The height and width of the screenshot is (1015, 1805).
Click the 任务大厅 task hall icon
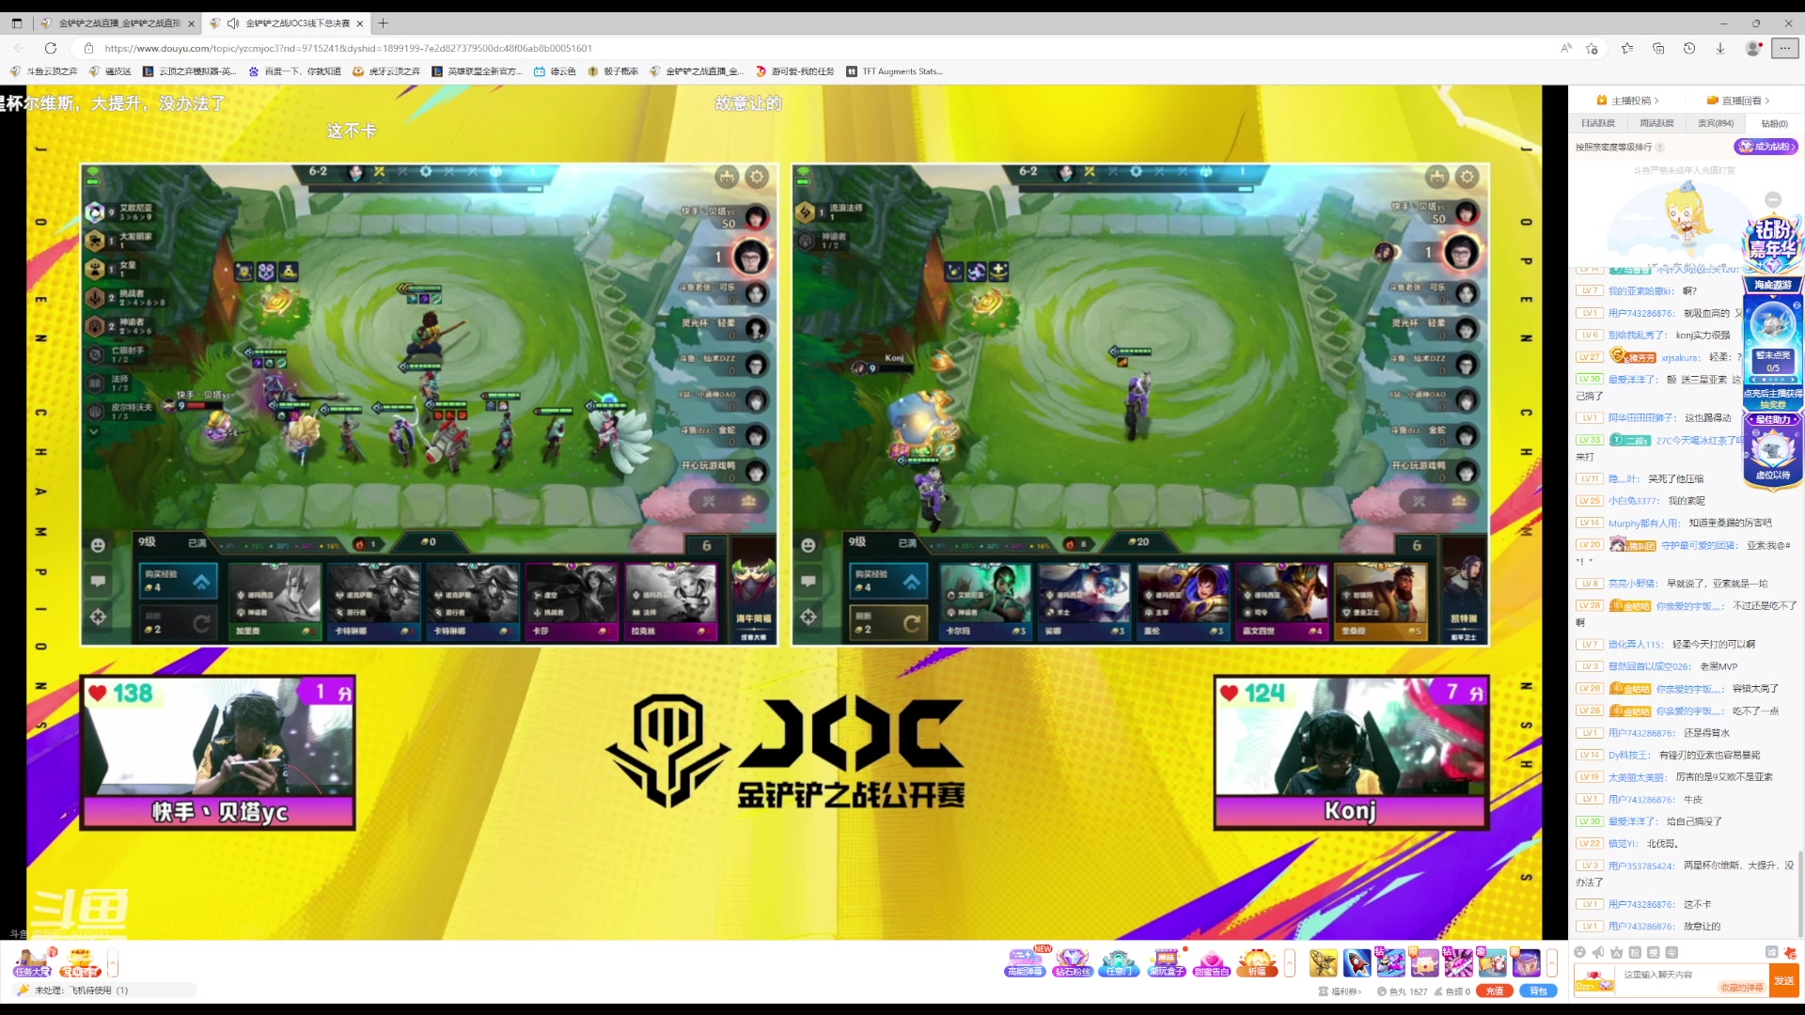32,962
